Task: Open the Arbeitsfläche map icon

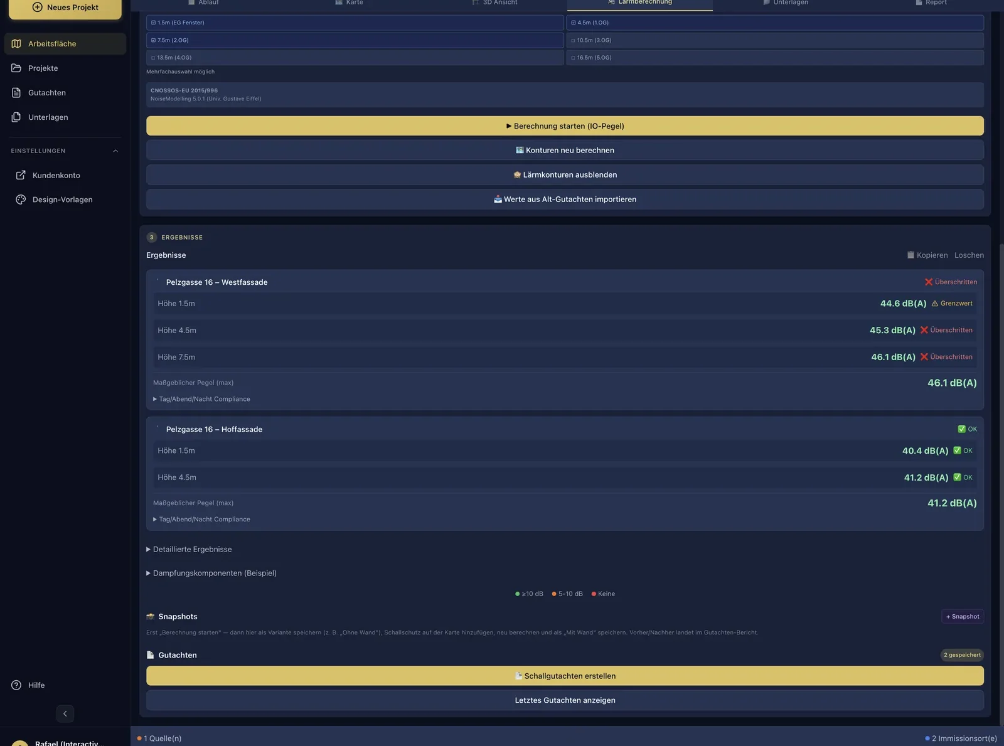Action: coord(16,43)
